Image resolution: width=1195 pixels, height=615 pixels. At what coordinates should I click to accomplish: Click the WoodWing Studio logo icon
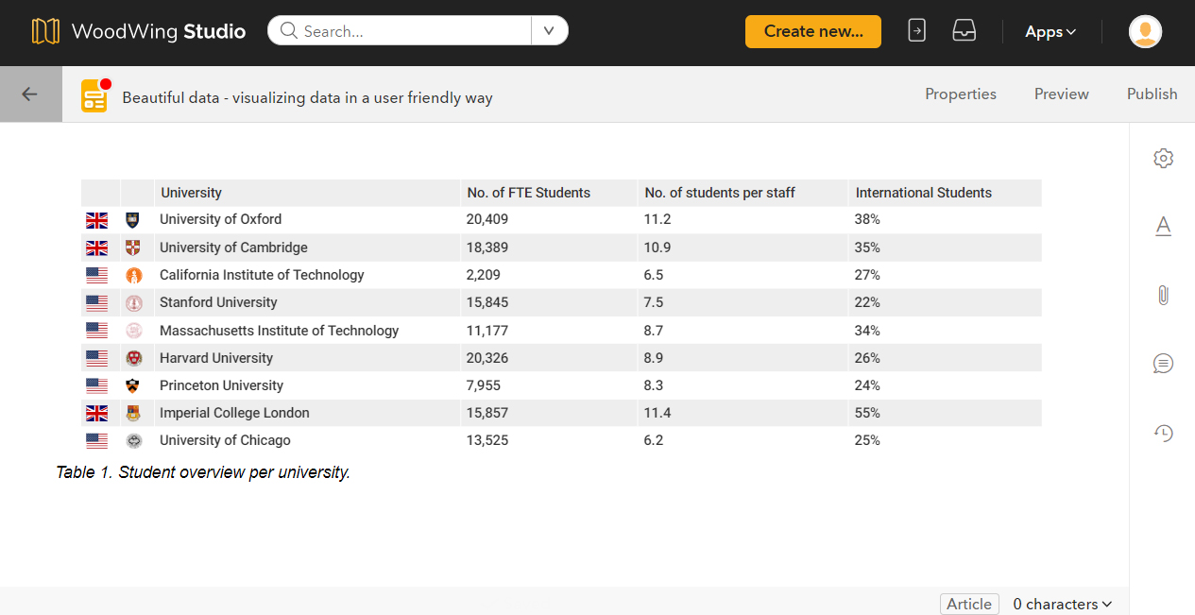[44, 30]
